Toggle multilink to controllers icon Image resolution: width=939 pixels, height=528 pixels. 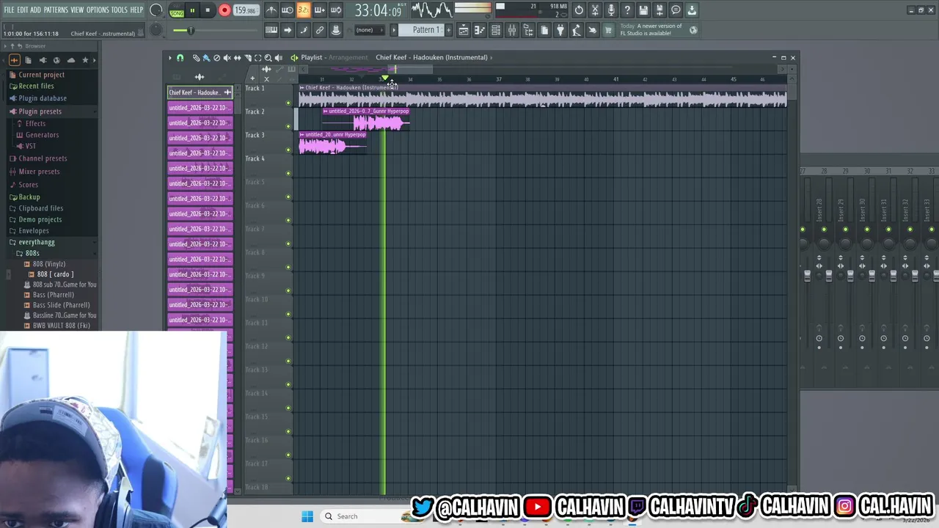pyautogui.click(x=336, y=30)
